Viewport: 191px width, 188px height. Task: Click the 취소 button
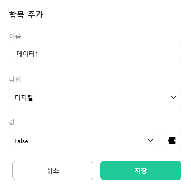click(53, 170)
